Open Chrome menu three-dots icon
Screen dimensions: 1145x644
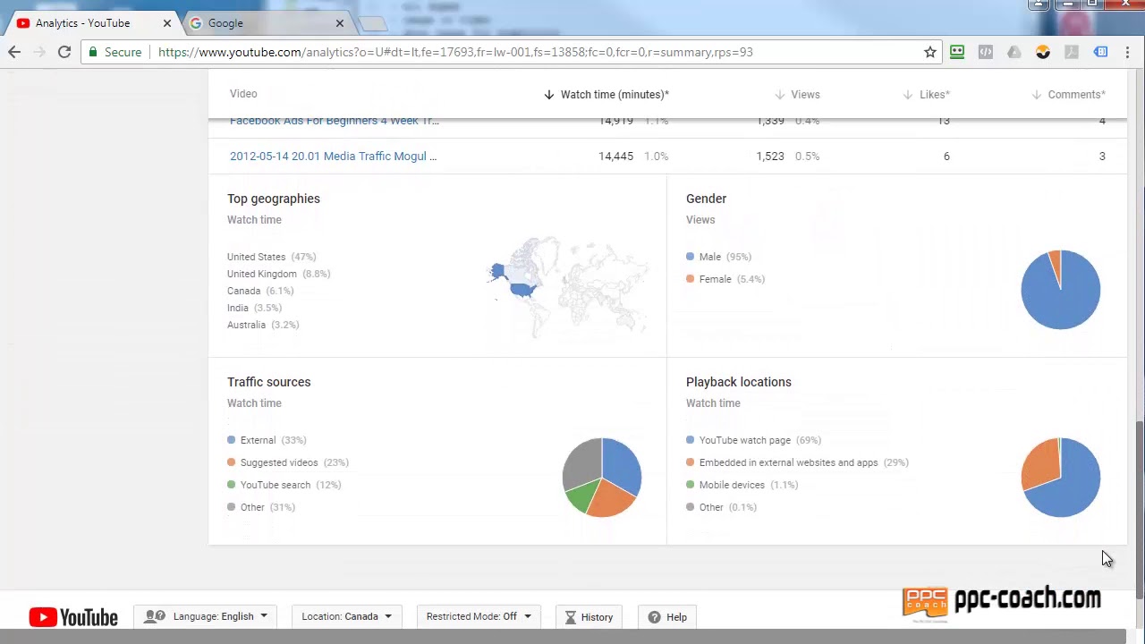click(1128, 52)
